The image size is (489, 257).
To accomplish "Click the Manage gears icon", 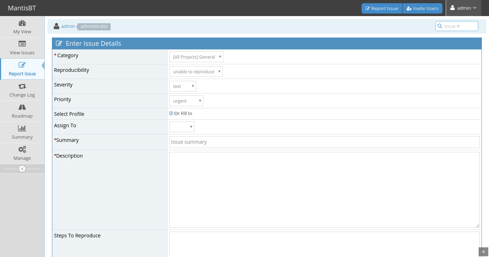I will [x=22, y=149].
